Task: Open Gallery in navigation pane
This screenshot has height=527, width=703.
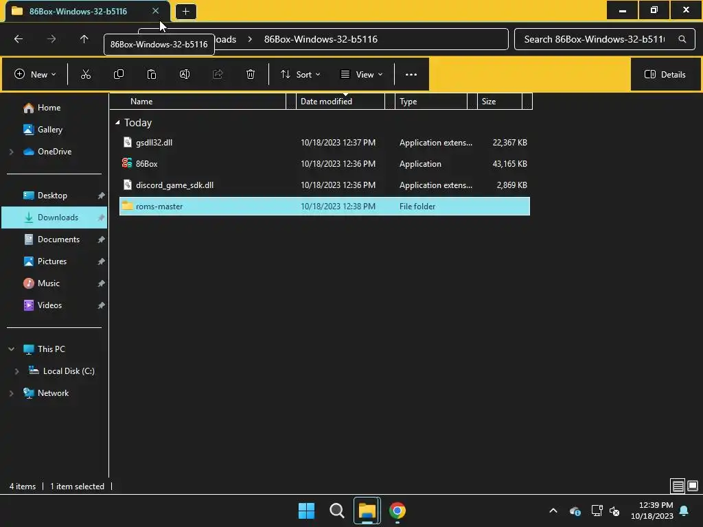Action: click(x=49, y=130)
